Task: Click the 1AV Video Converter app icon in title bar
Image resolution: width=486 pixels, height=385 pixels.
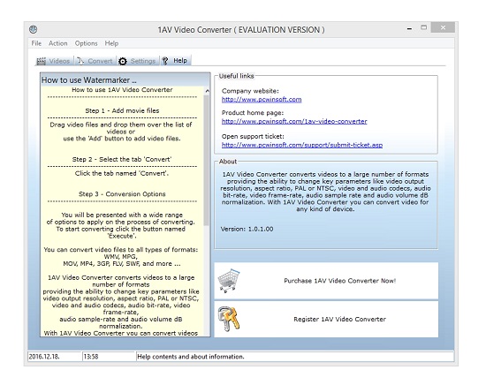Action: [34, 29]
